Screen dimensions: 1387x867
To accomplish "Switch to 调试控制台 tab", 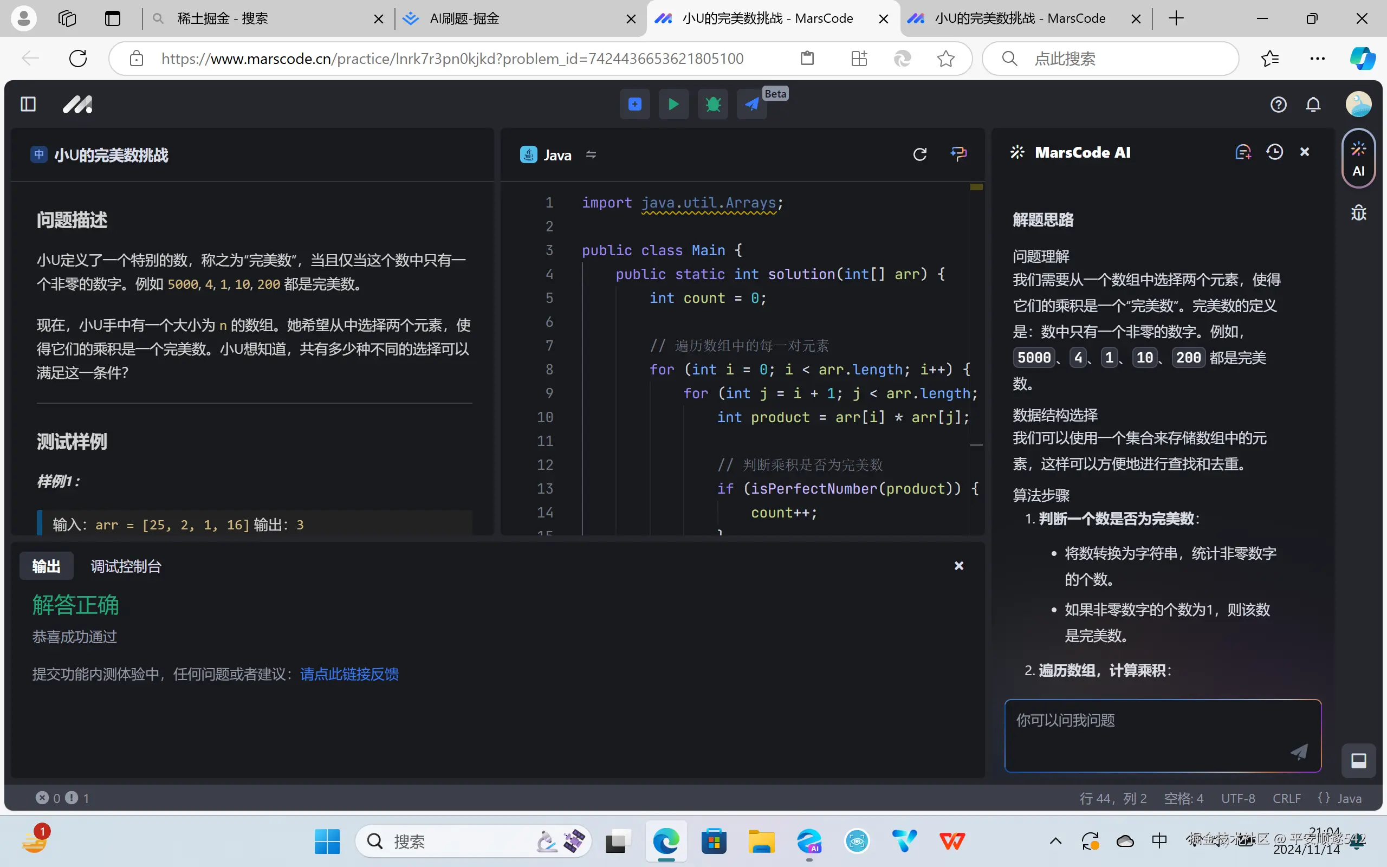I will click(x=126, y=567).
